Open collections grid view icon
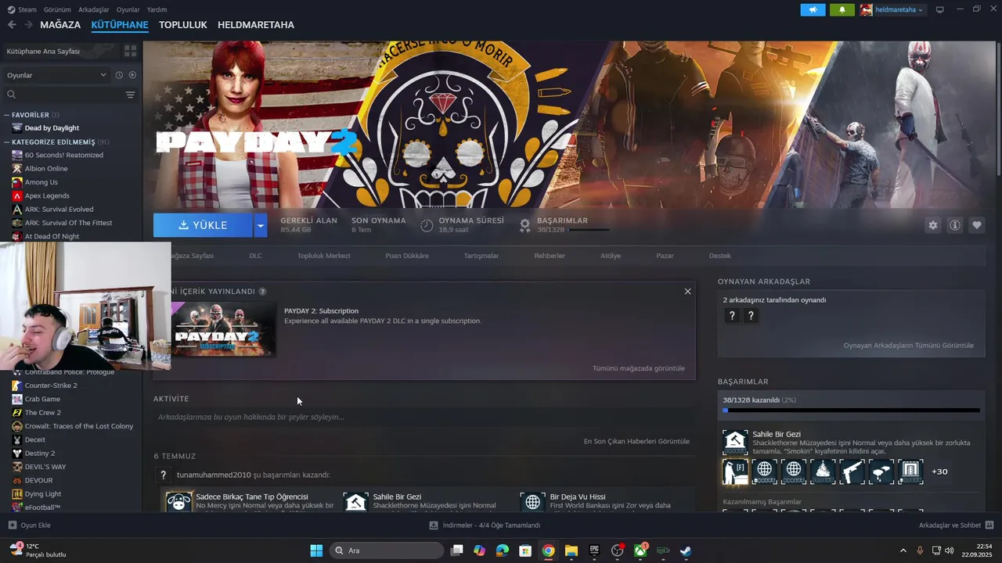1002x563 pixels. pos(130,51)
